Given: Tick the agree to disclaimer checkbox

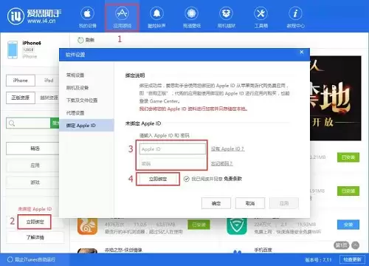Looking at the screenshot, I should 186,179.
